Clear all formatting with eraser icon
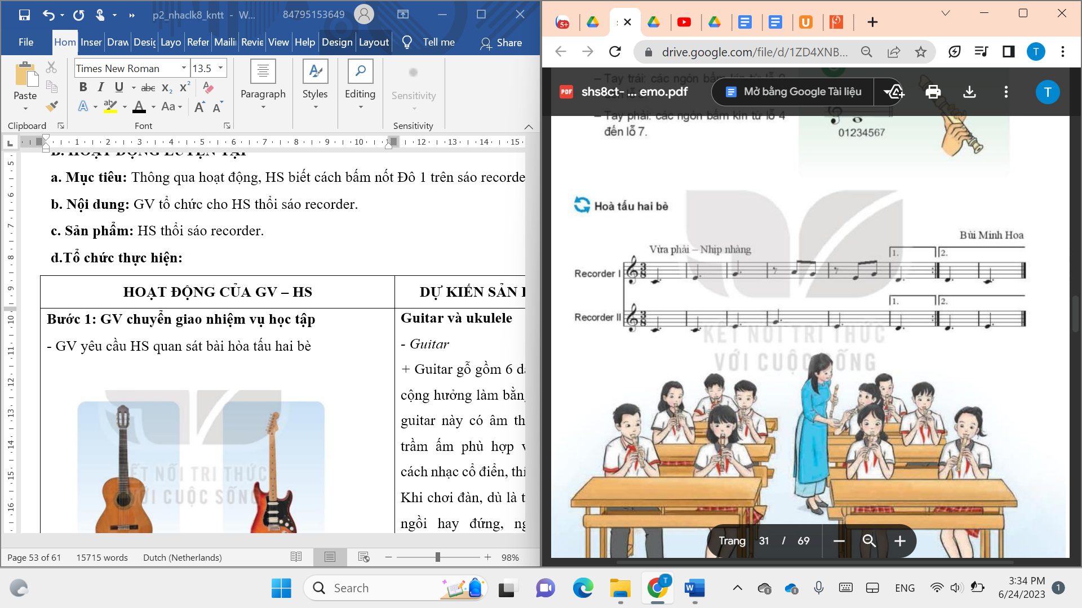Image resolution: width=1082 pixels, height=608 pixels. tap(208, 87)
